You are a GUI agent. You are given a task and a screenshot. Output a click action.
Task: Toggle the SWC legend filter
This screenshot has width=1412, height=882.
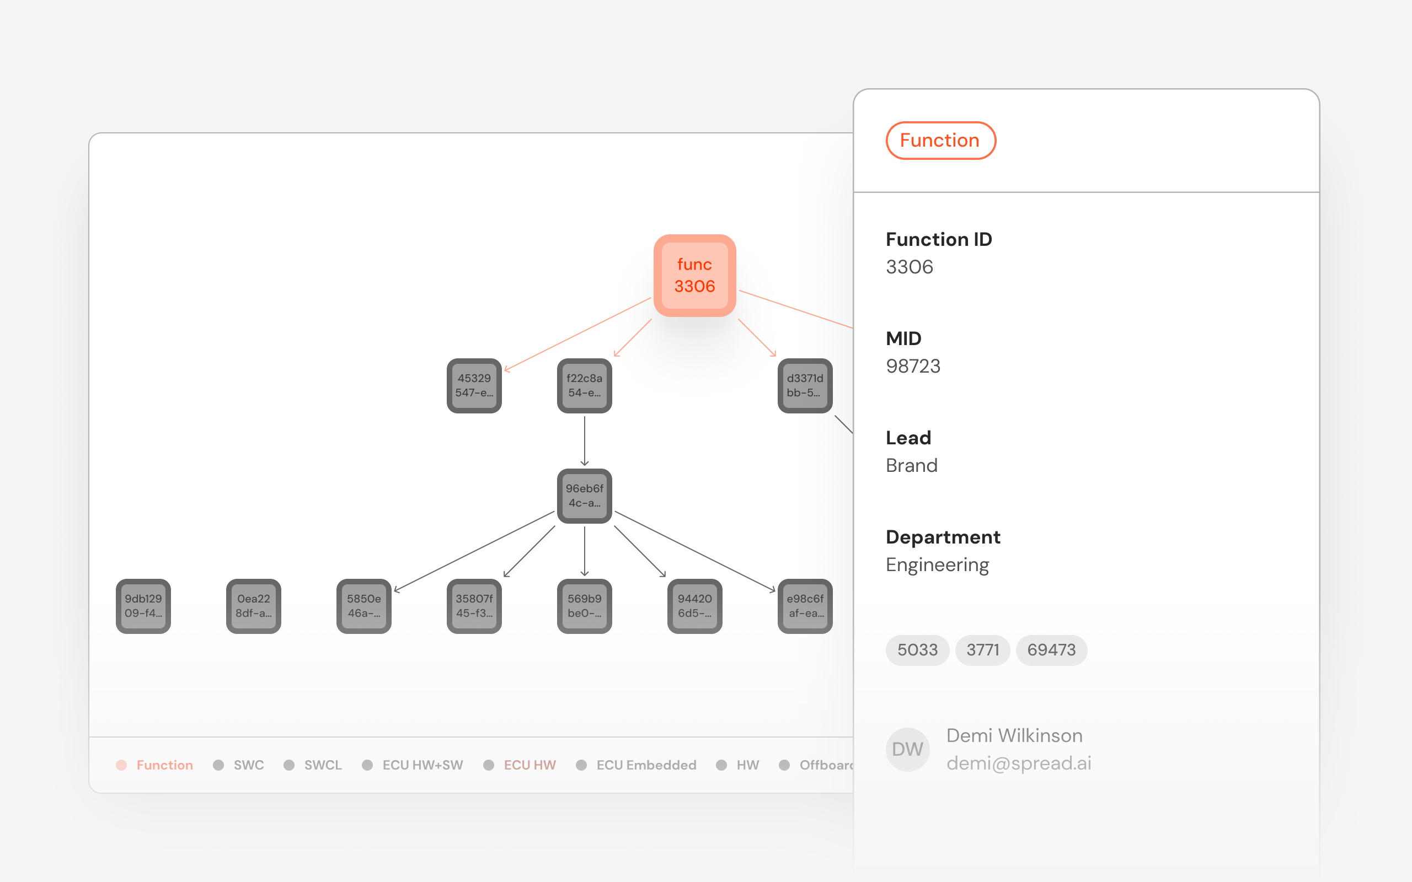(x=239, y=765)
